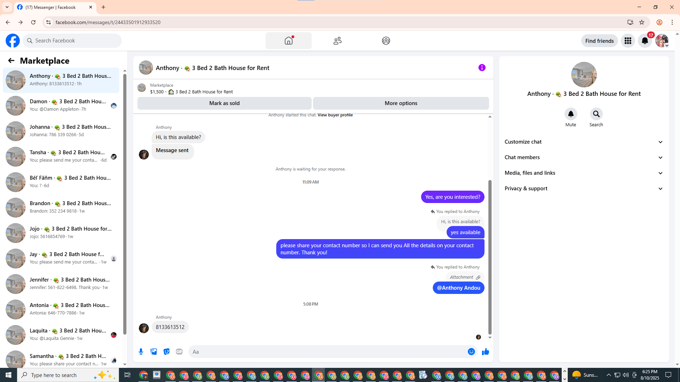Mute this conversation's notifications
Viewport: 680px width, 382px height.
coord(571,114)
